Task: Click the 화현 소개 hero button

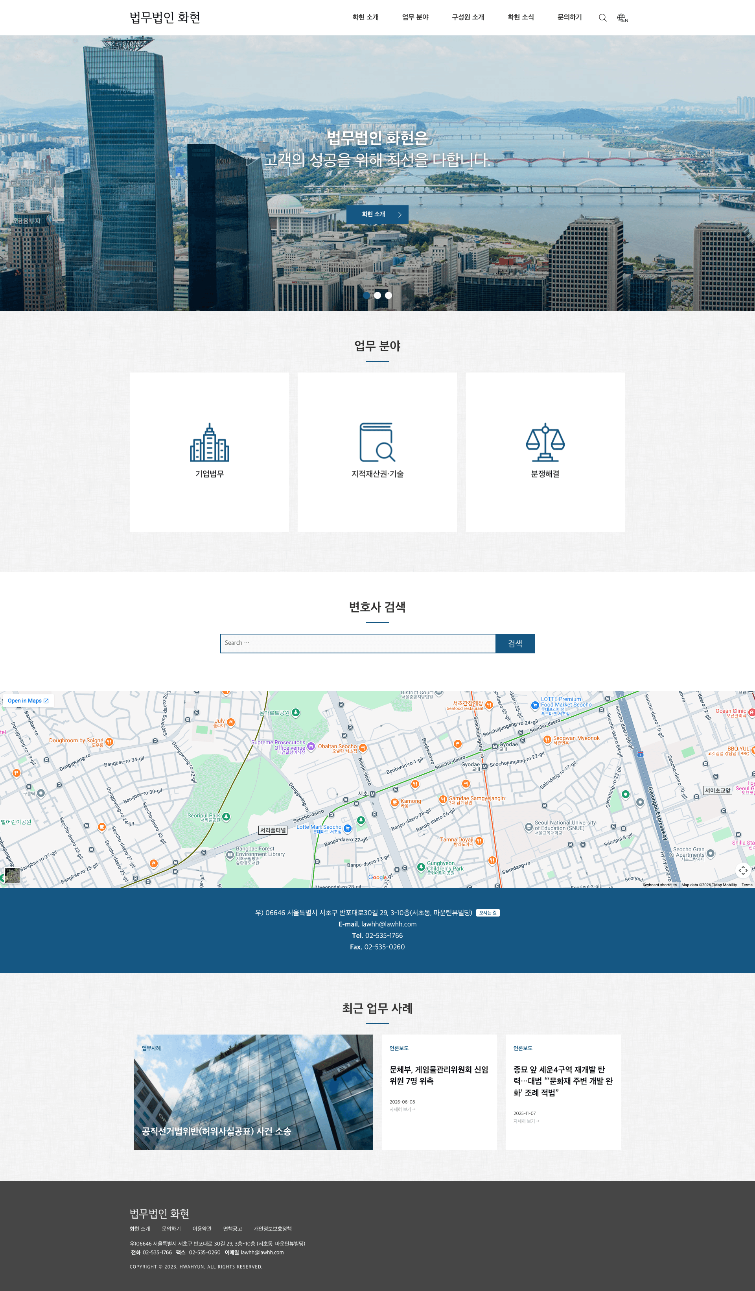Action: pos(377,214)
